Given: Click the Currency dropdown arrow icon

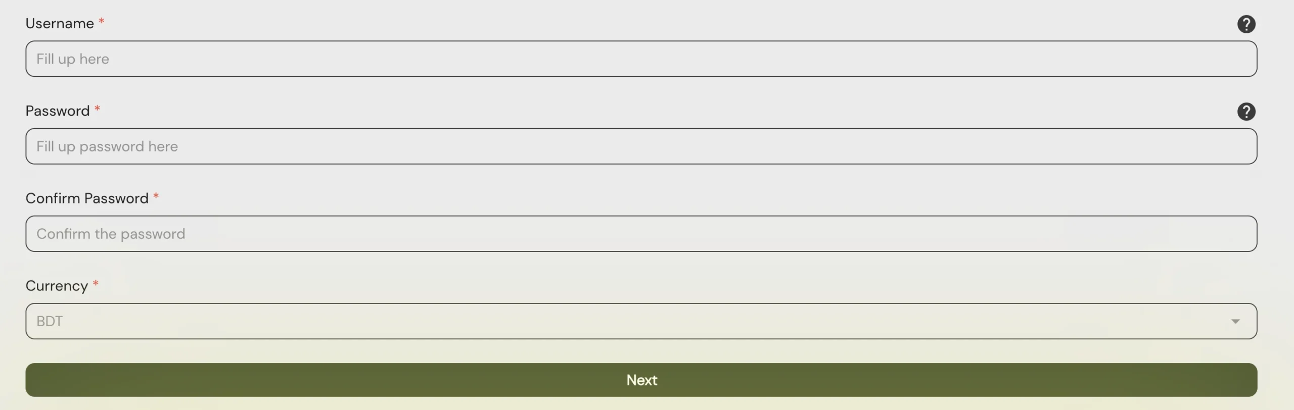Looking at the screenshot, I should [x=1235, y=321].
